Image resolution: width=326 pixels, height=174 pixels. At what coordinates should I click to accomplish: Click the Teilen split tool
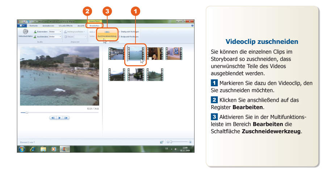(92, 36)
